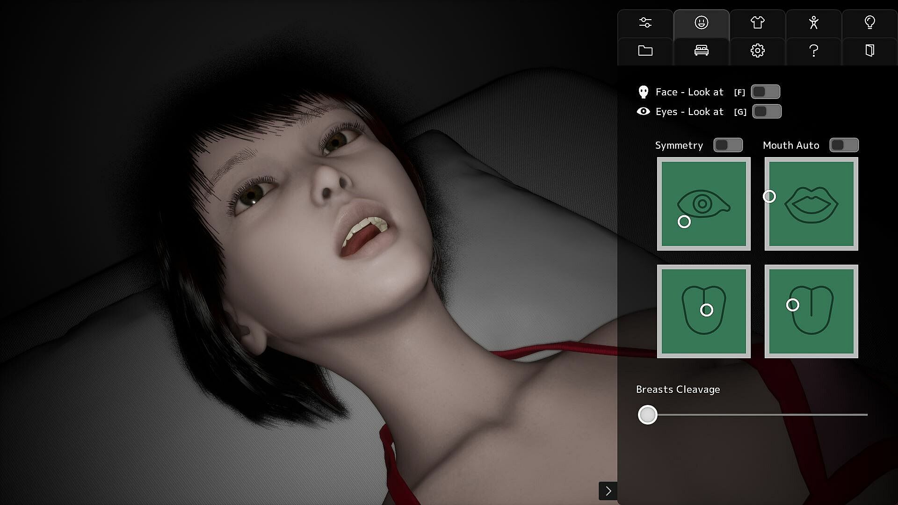Toggle Face - Look at switch
Viewport: 898px width, 505px height.
click(x=765, y=92)
